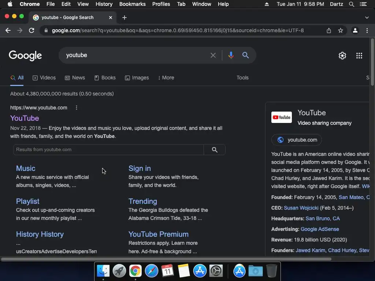The image size is (375, 281).
Task: Open the Edit menu
Action: pos(66,4)
